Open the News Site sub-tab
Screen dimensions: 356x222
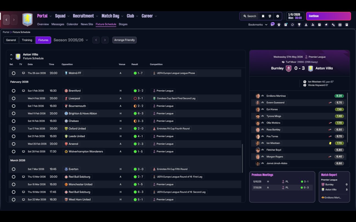click(x=87, y=24)
